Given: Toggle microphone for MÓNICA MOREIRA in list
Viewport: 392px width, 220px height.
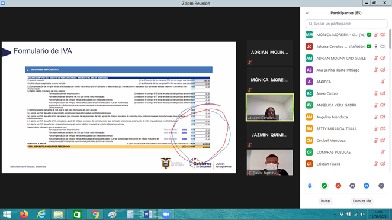Looking at the screenshot, I should (x=376, y=35).
